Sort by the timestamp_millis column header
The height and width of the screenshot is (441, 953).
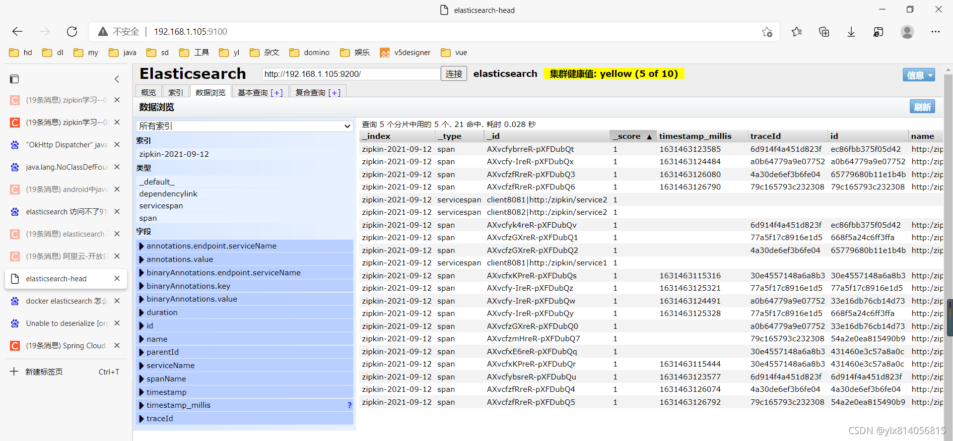(702, 136)
